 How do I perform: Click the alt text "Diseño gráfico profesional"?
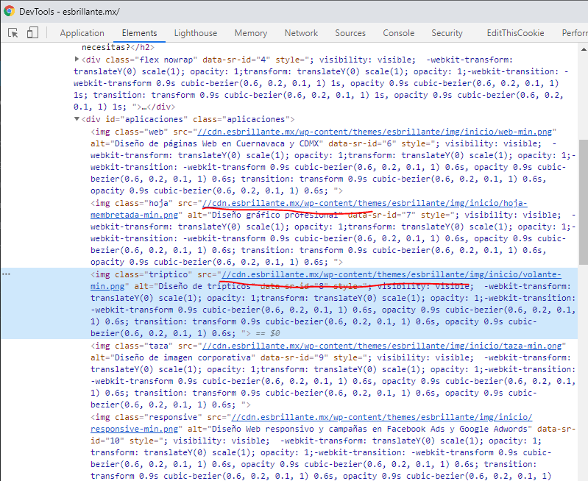click(x=275, y=215)
